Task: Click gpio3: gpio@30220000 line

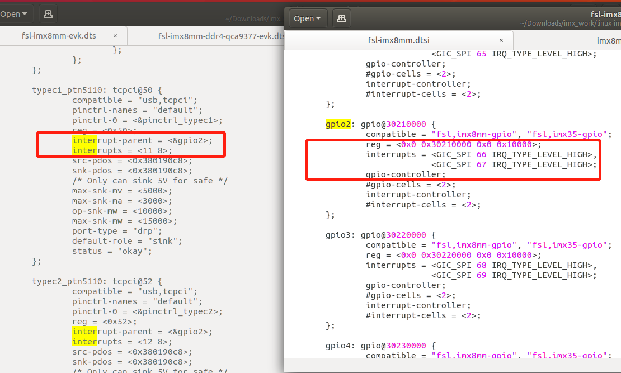Action: point(380,235)
